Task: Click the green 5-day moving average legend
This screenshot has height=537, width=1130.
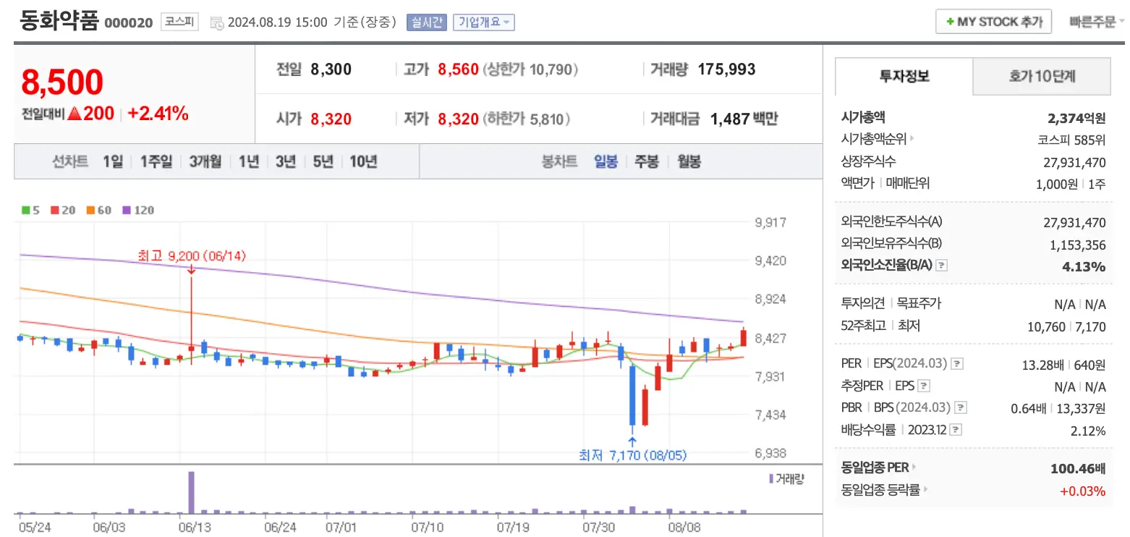Action: [x=30, y=210]
